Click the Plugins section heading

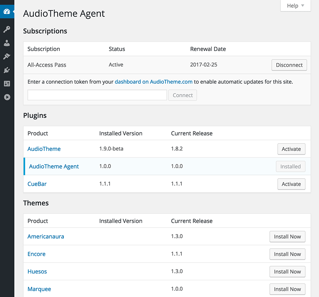click(35, 115)
